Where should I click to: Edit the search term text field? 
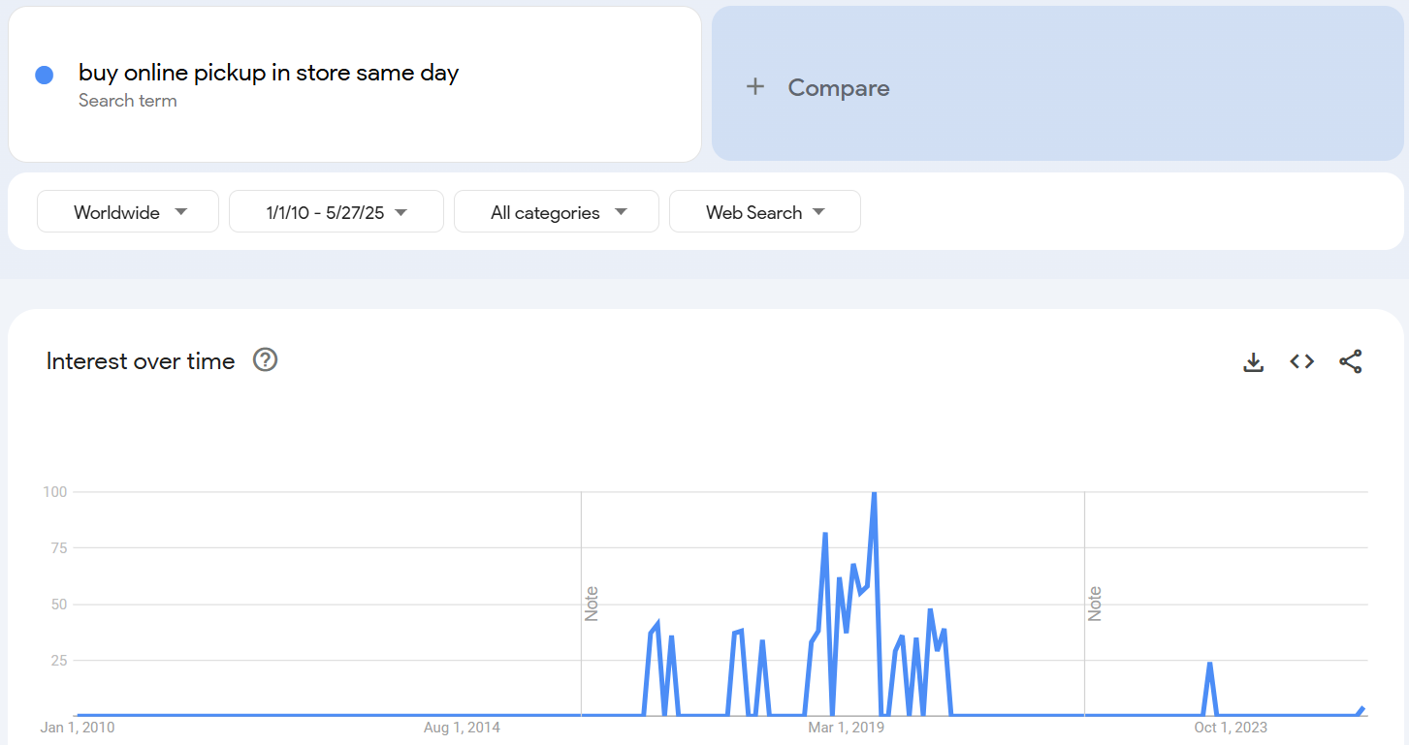[x=269, y=73]
